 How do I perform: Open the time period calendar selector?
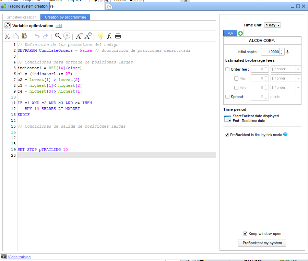click(228, 118)
